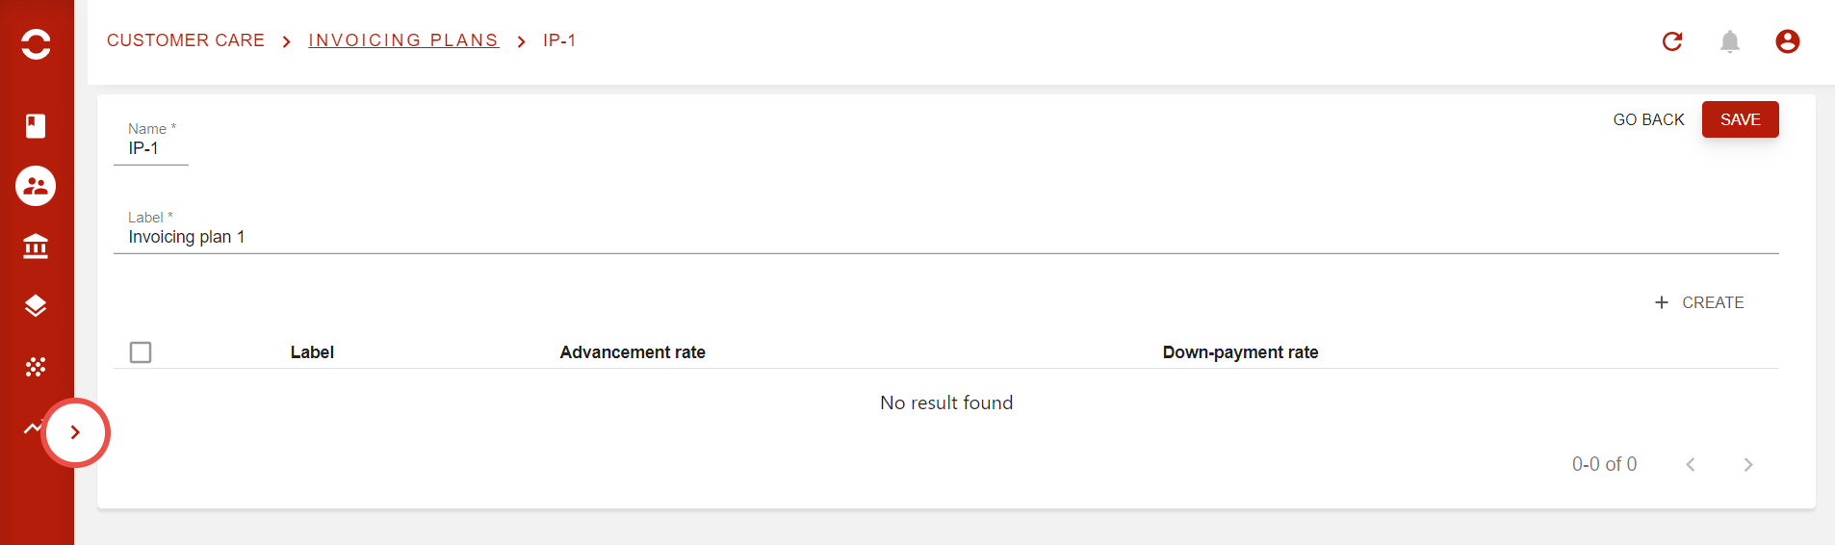The image size is (1835, 545).
Task: Click the layers sidebar icon
Action: 36,306
